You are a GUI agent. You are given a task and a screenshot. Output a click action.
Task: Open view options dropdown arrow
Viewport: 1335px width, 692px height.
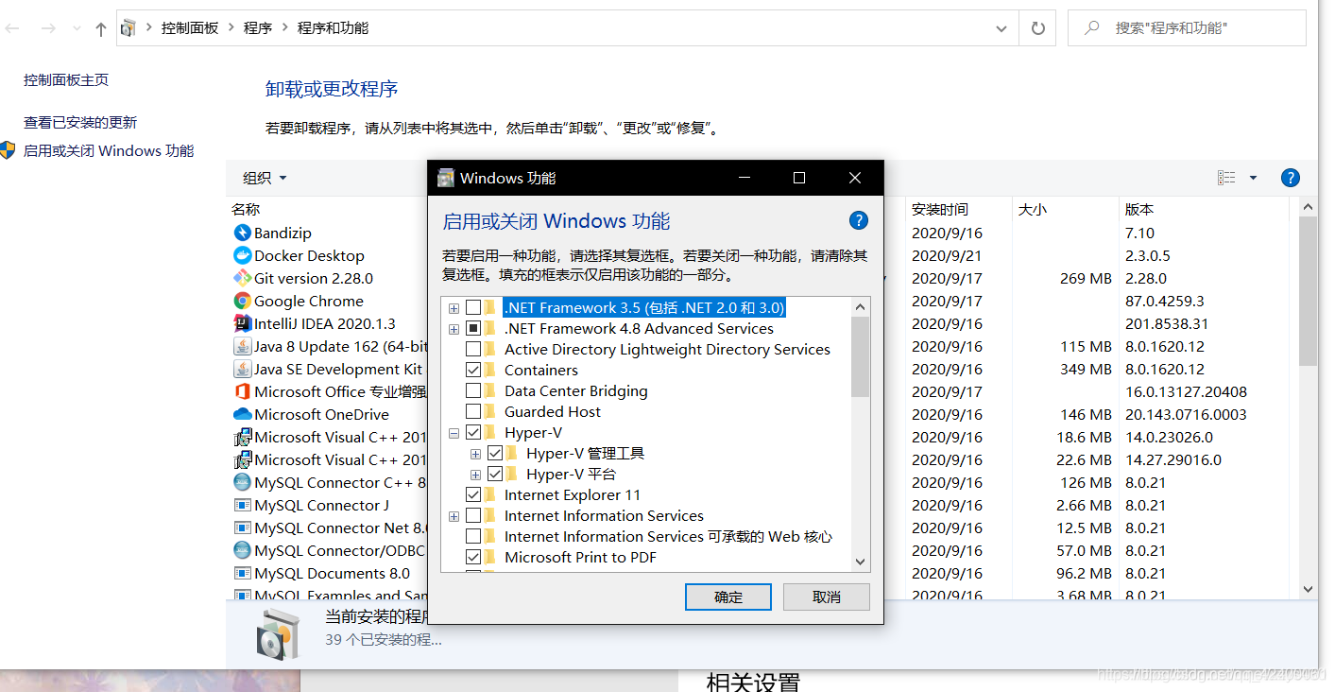(1253, 178)
